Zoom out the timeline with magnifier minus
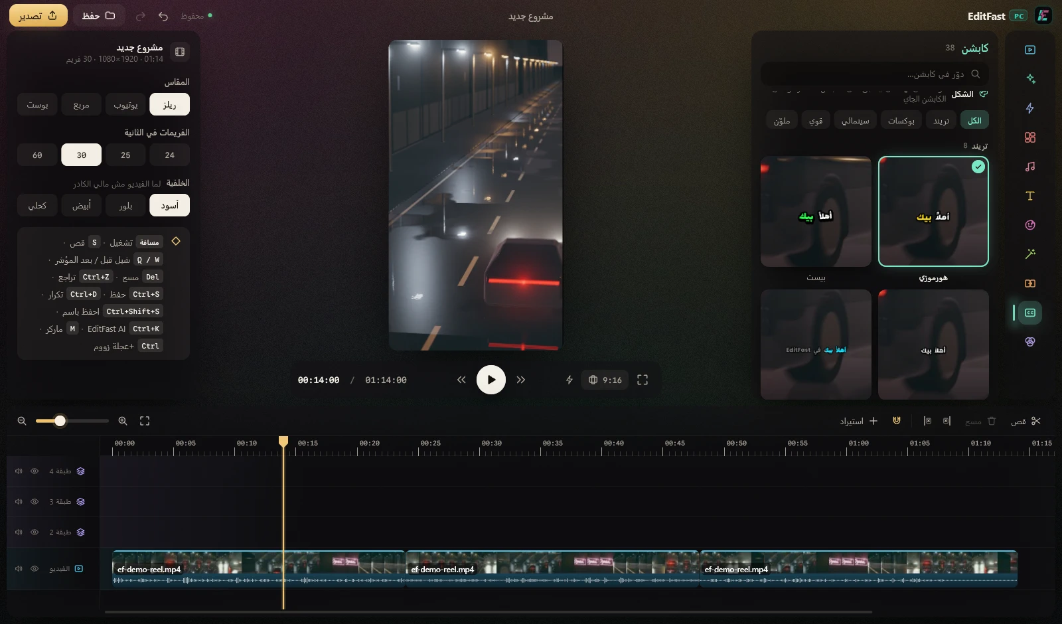This screenshot has height=624, width=1062. pos(22,421)
